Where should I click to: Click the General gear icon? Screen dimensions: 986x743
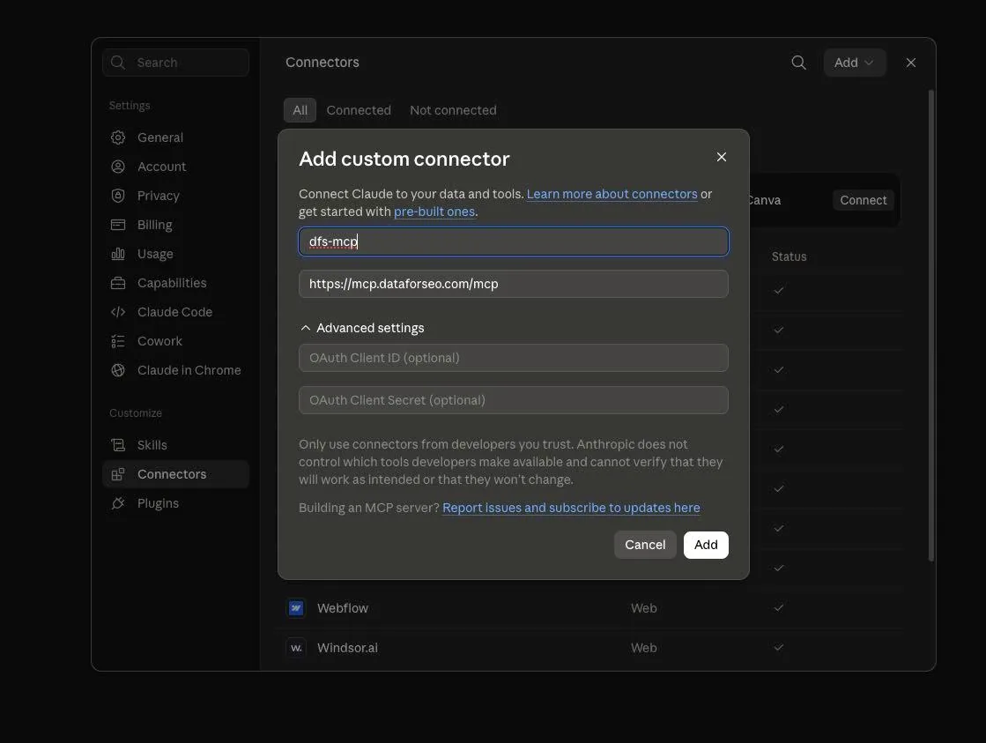click(x=118, y=137)
